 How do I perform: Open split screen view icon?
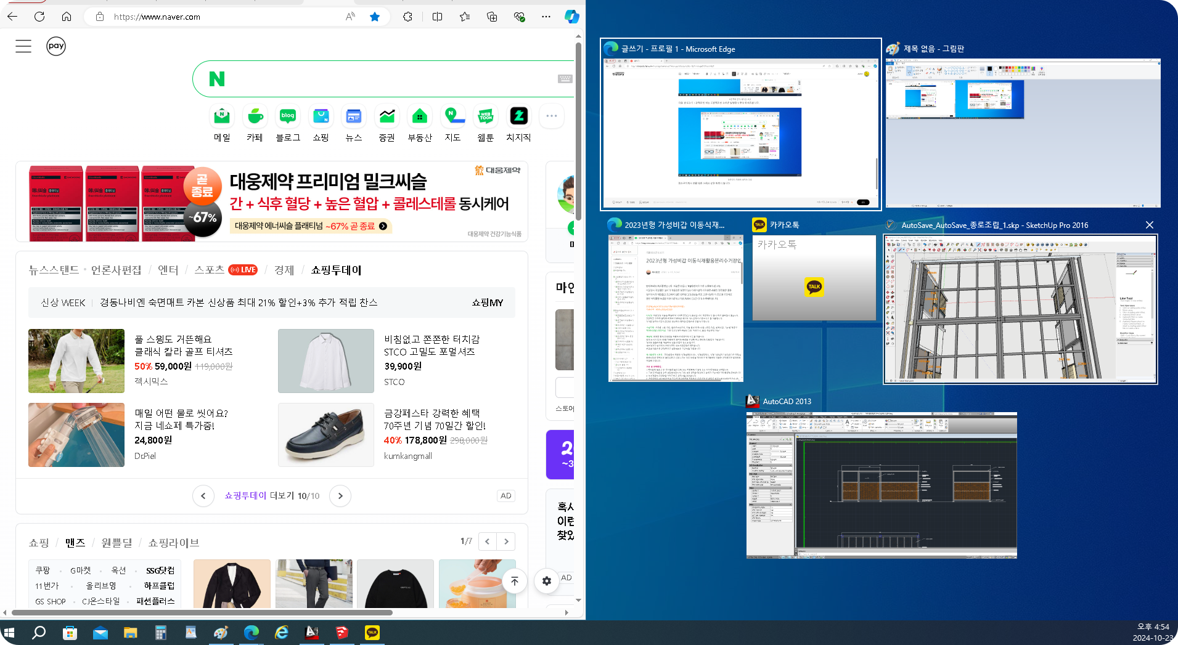tap(437, 17)
